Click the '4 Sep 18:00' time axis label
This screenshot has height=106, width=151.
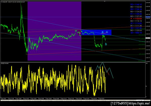[x=41, y=99]
